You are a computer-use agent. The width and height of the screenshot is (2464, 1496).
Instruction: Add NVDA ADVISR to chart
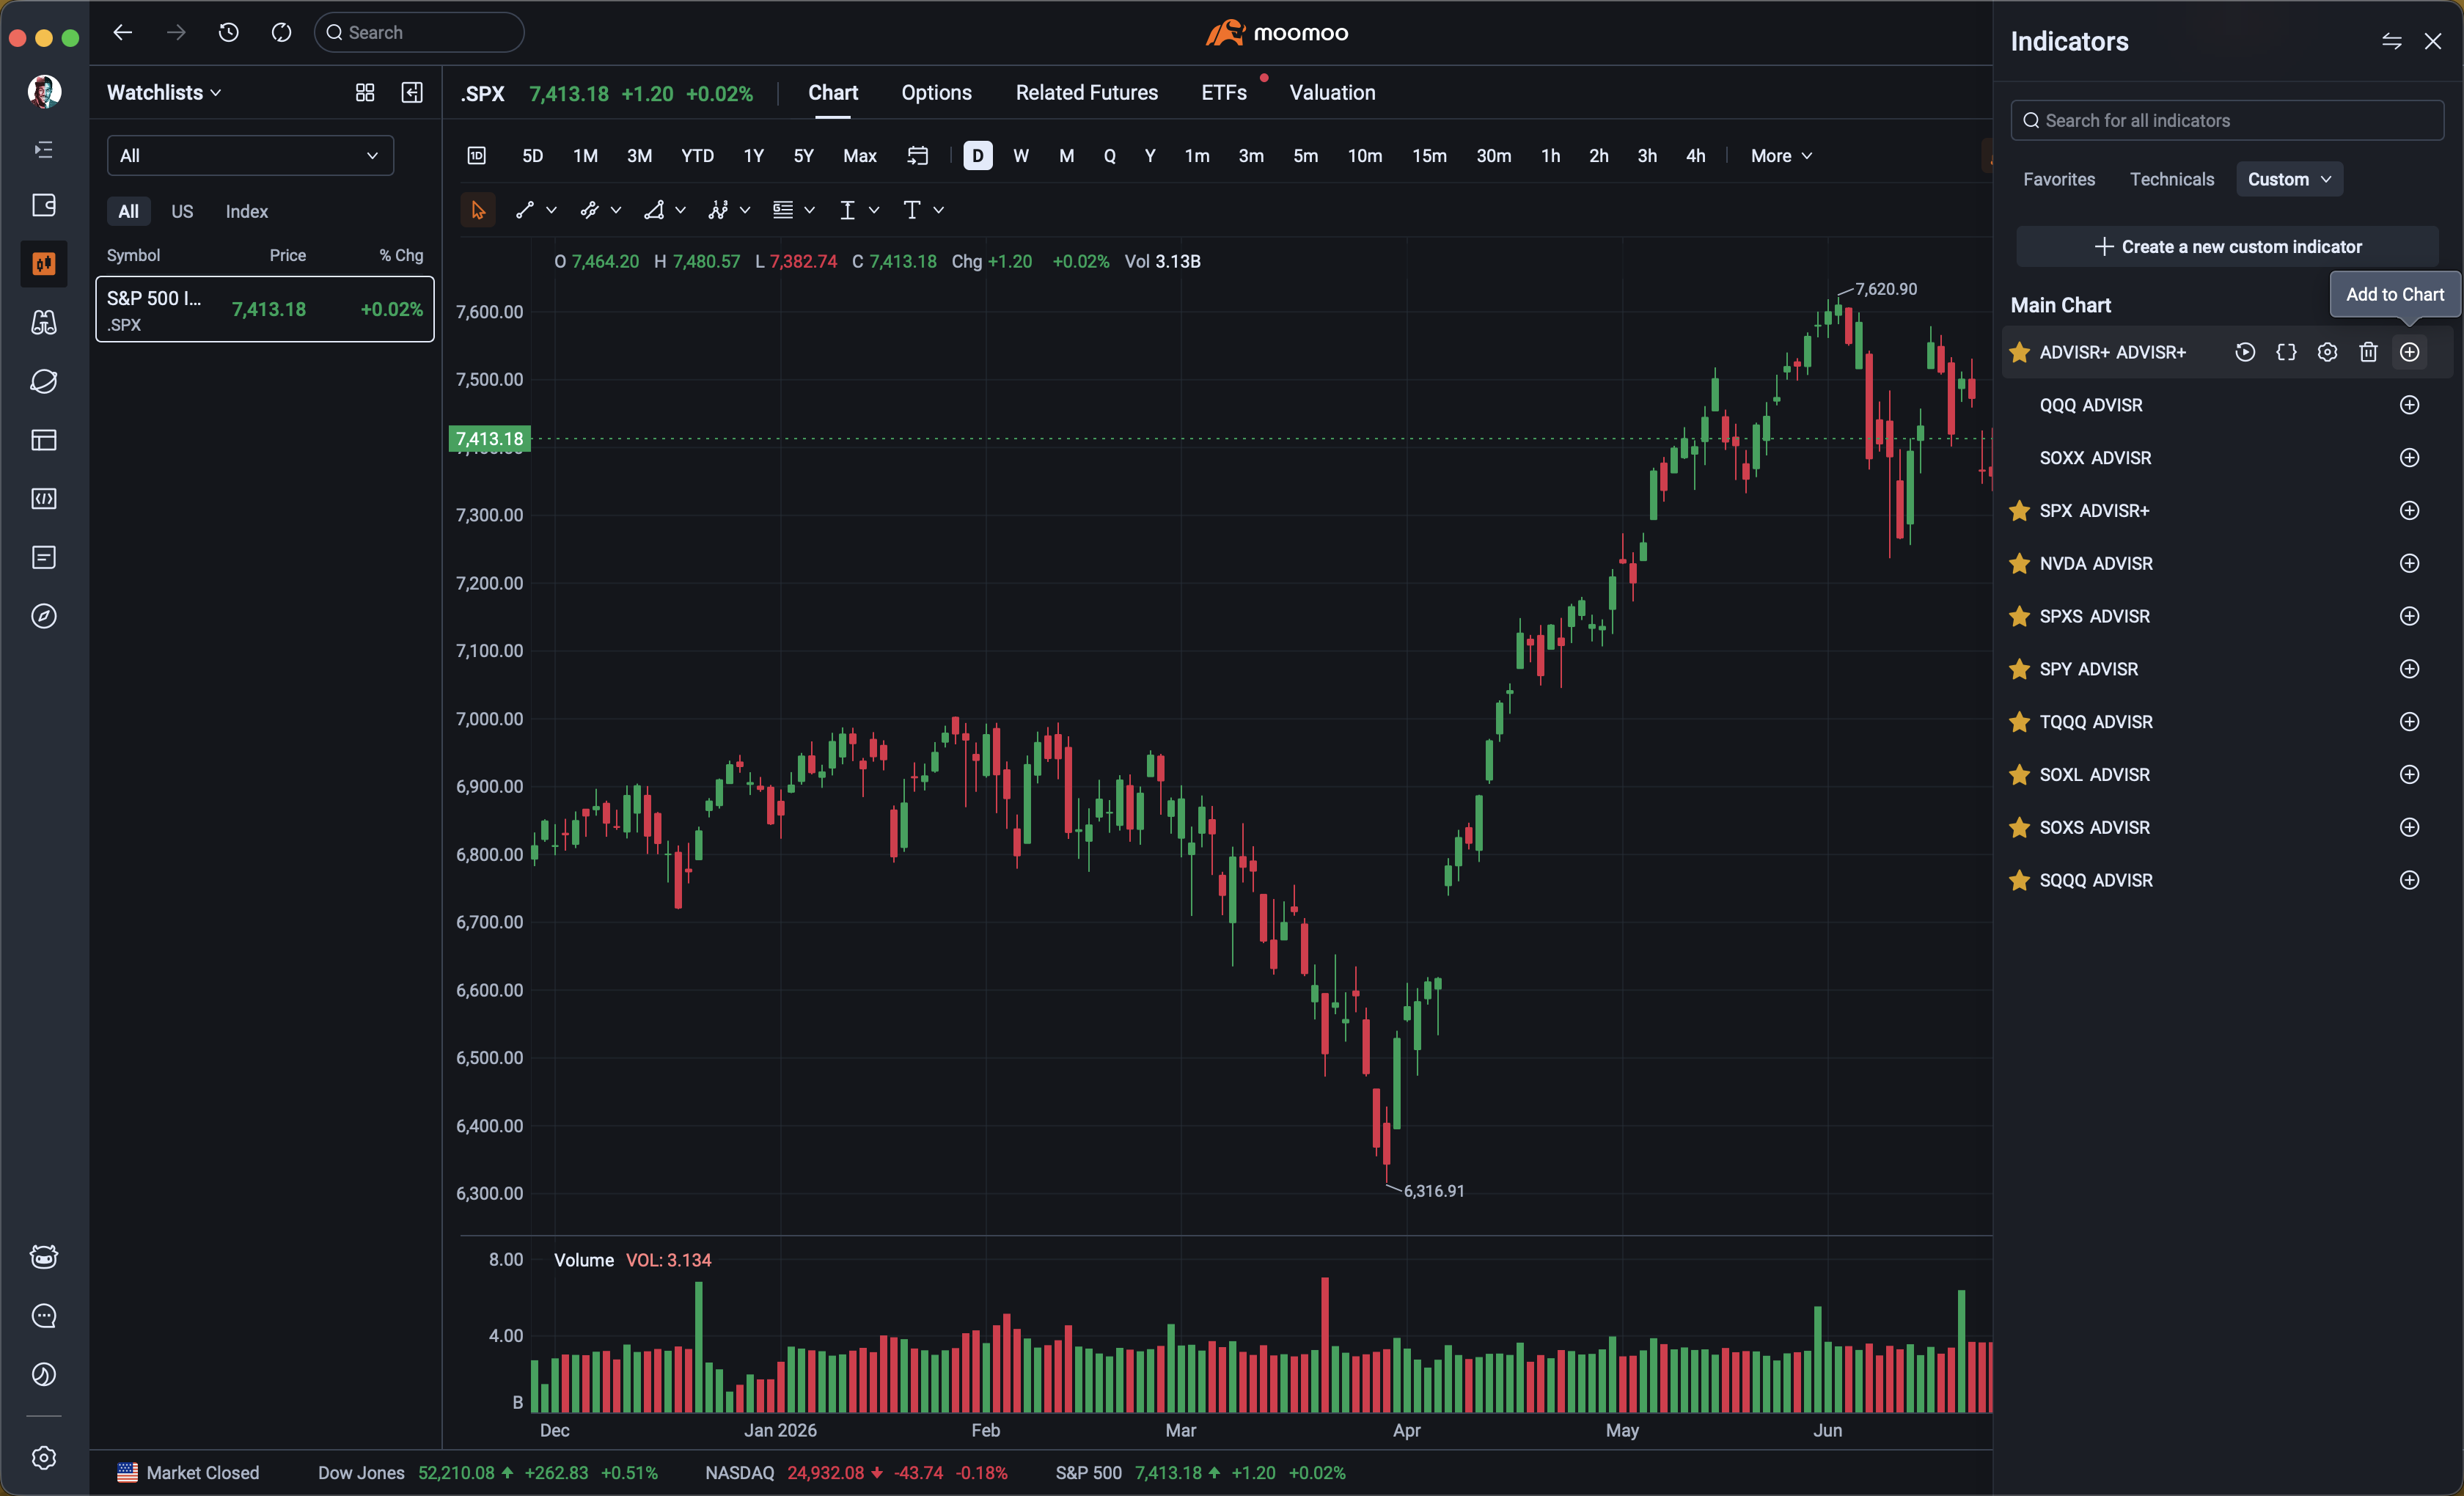(2409, 563)
